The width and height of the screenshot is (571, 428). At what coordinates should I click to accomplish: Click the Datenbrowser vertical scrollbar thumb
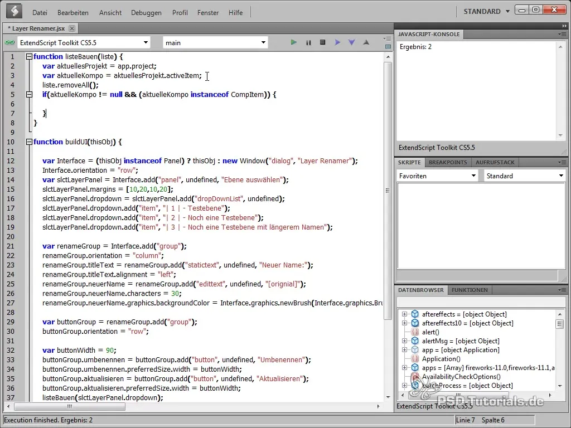pyautogui.click(x=560, y=324)
